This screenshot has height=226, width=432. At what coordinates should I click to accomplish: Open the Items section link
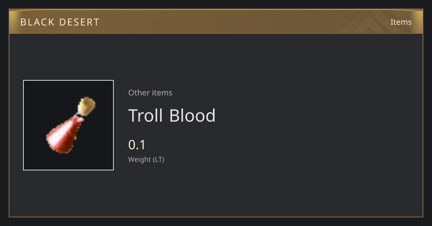(401, 22)
